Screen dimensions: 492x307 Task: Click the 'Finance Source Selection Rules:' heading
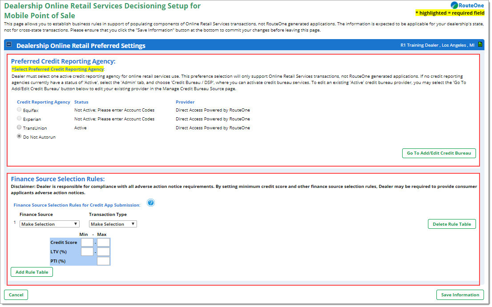tap(58, 179)
